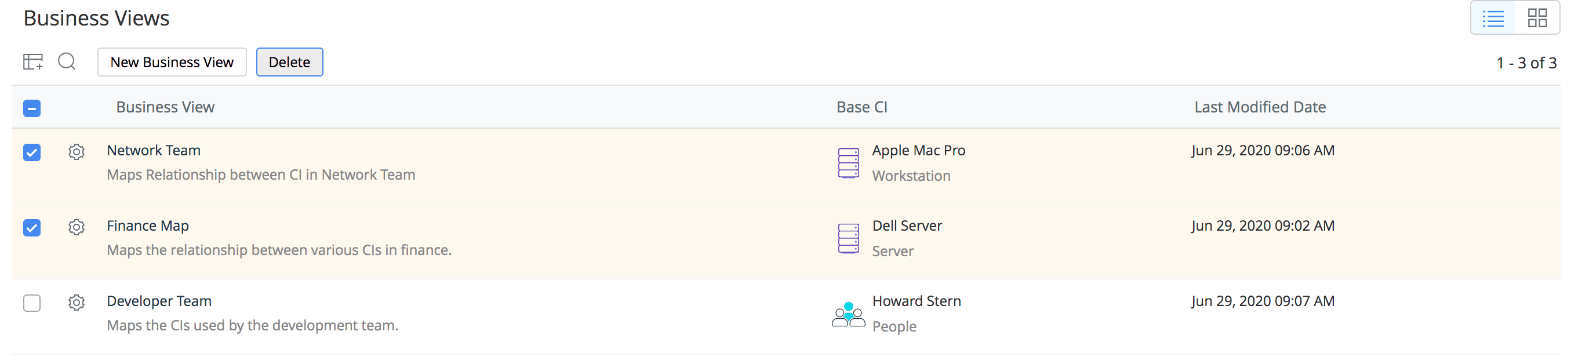Click the Last Modified Date column header

click(1260, 107)
